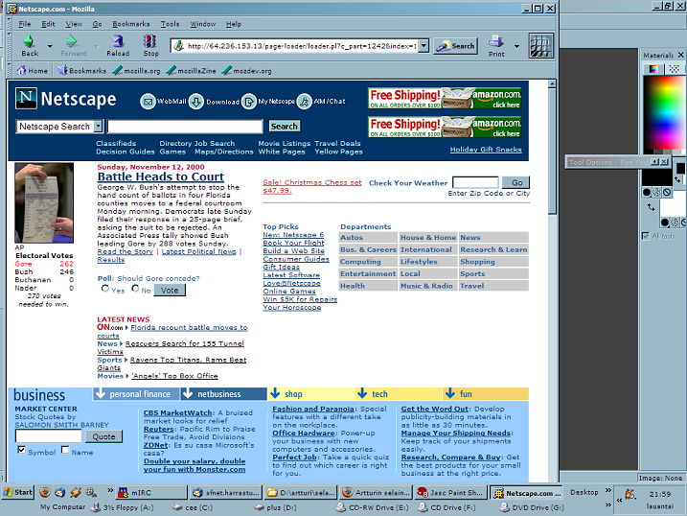Click the Start button
687x516 pixels.
17,492
